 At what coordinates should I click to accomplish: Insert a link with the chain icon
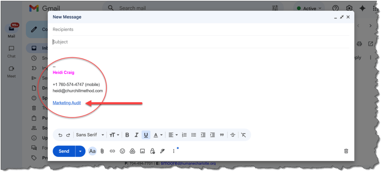[112, 151]
